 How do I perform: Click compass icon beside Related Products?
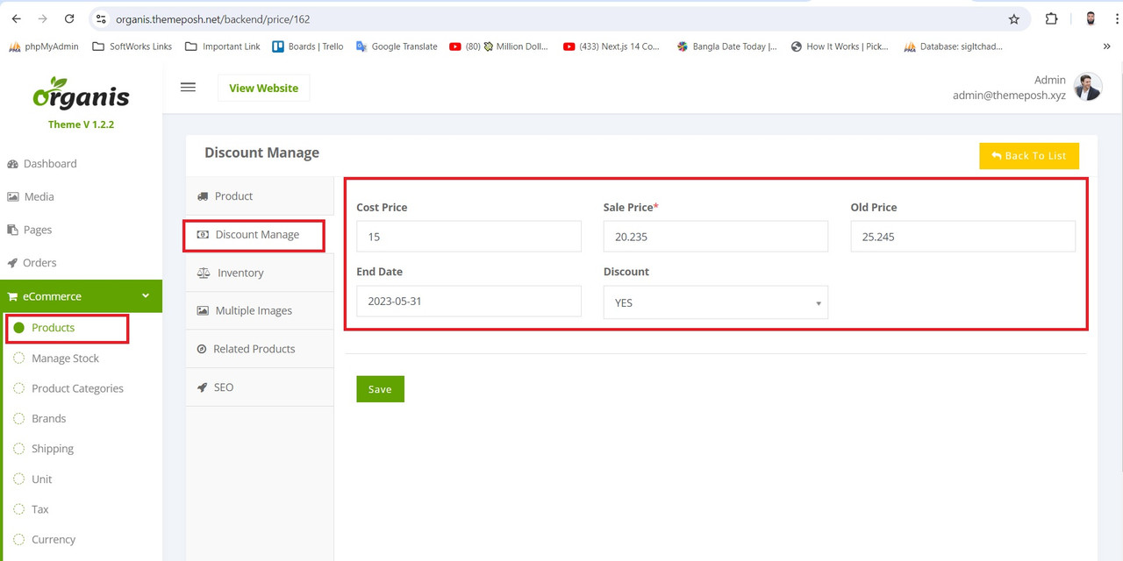(x=203, y=349)
